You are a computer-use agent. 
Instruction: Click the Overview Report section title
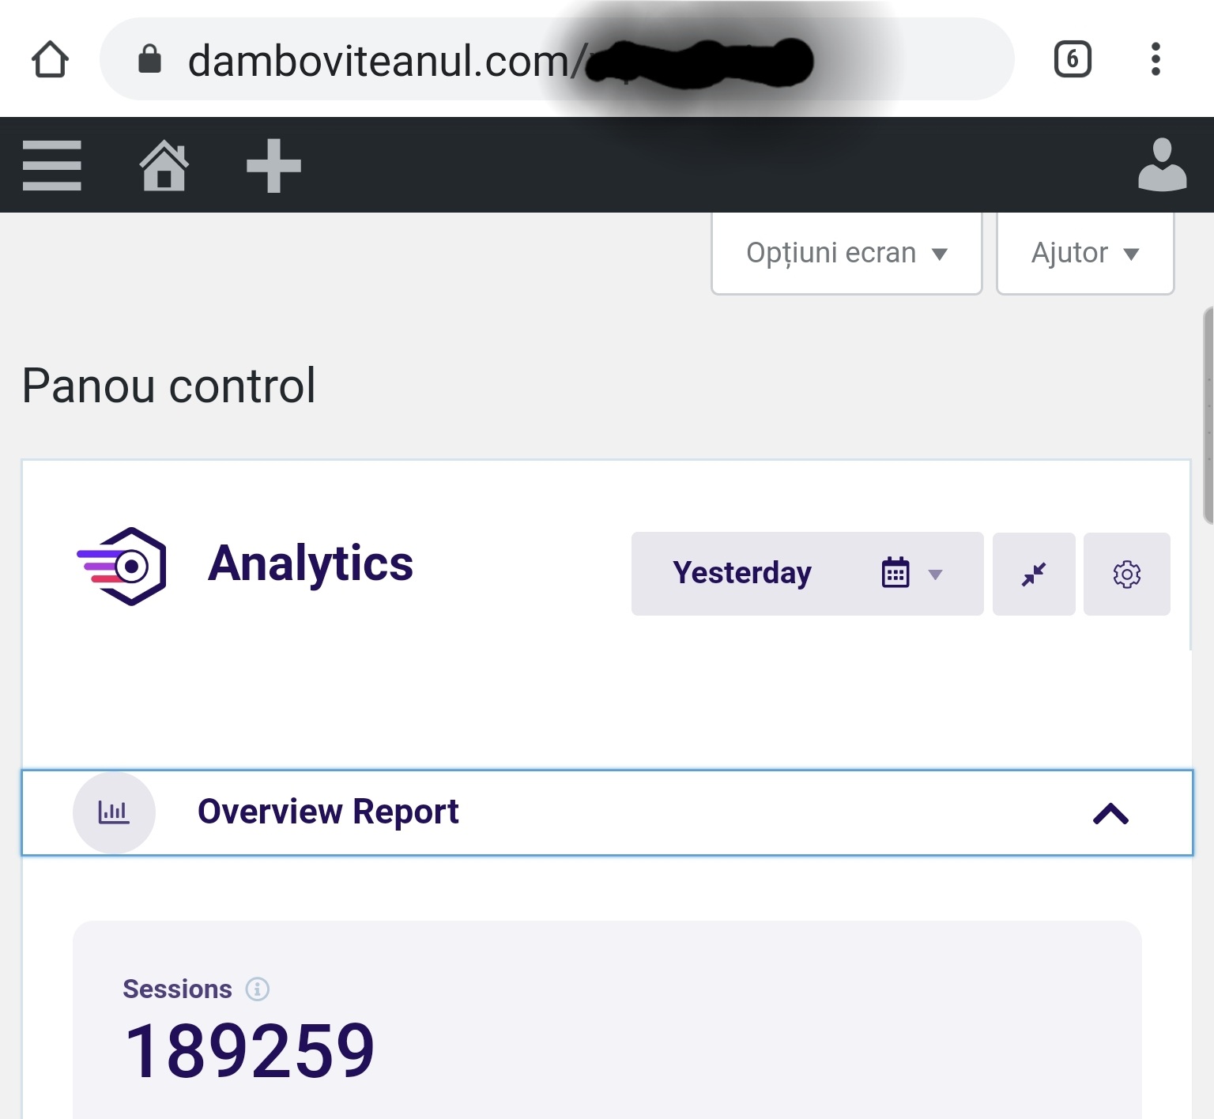click(x=328, y=812)
